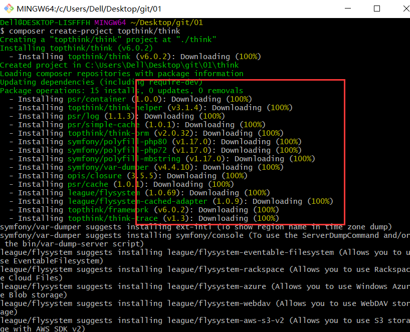Click version "(v3.1.4)" of think-helper

[184, 108]
